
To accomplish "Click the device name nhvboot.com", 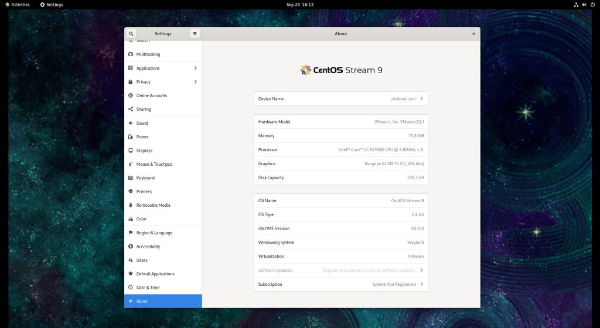I will pyautogui.click(x=403, y=98).
